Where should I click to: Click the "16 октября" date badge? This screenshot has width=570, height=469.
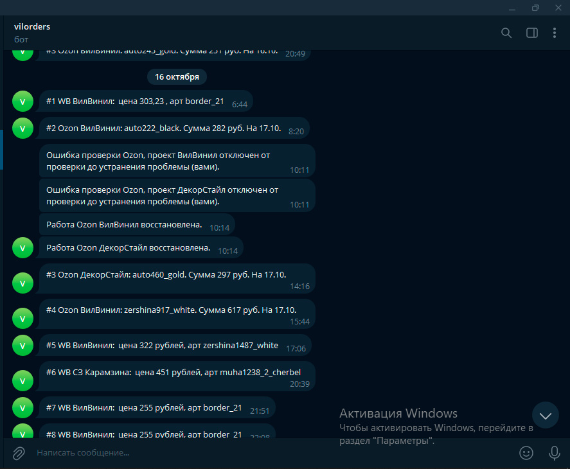pos(177,77)
